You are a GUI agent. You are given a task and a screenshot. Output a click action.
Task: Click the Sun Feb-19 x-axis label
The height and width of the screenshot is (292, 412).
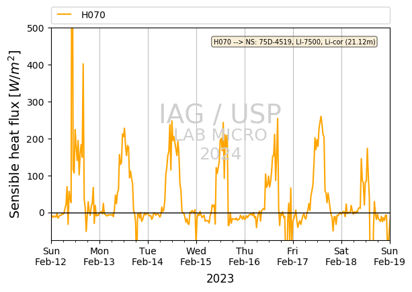(x=389, y=256)
